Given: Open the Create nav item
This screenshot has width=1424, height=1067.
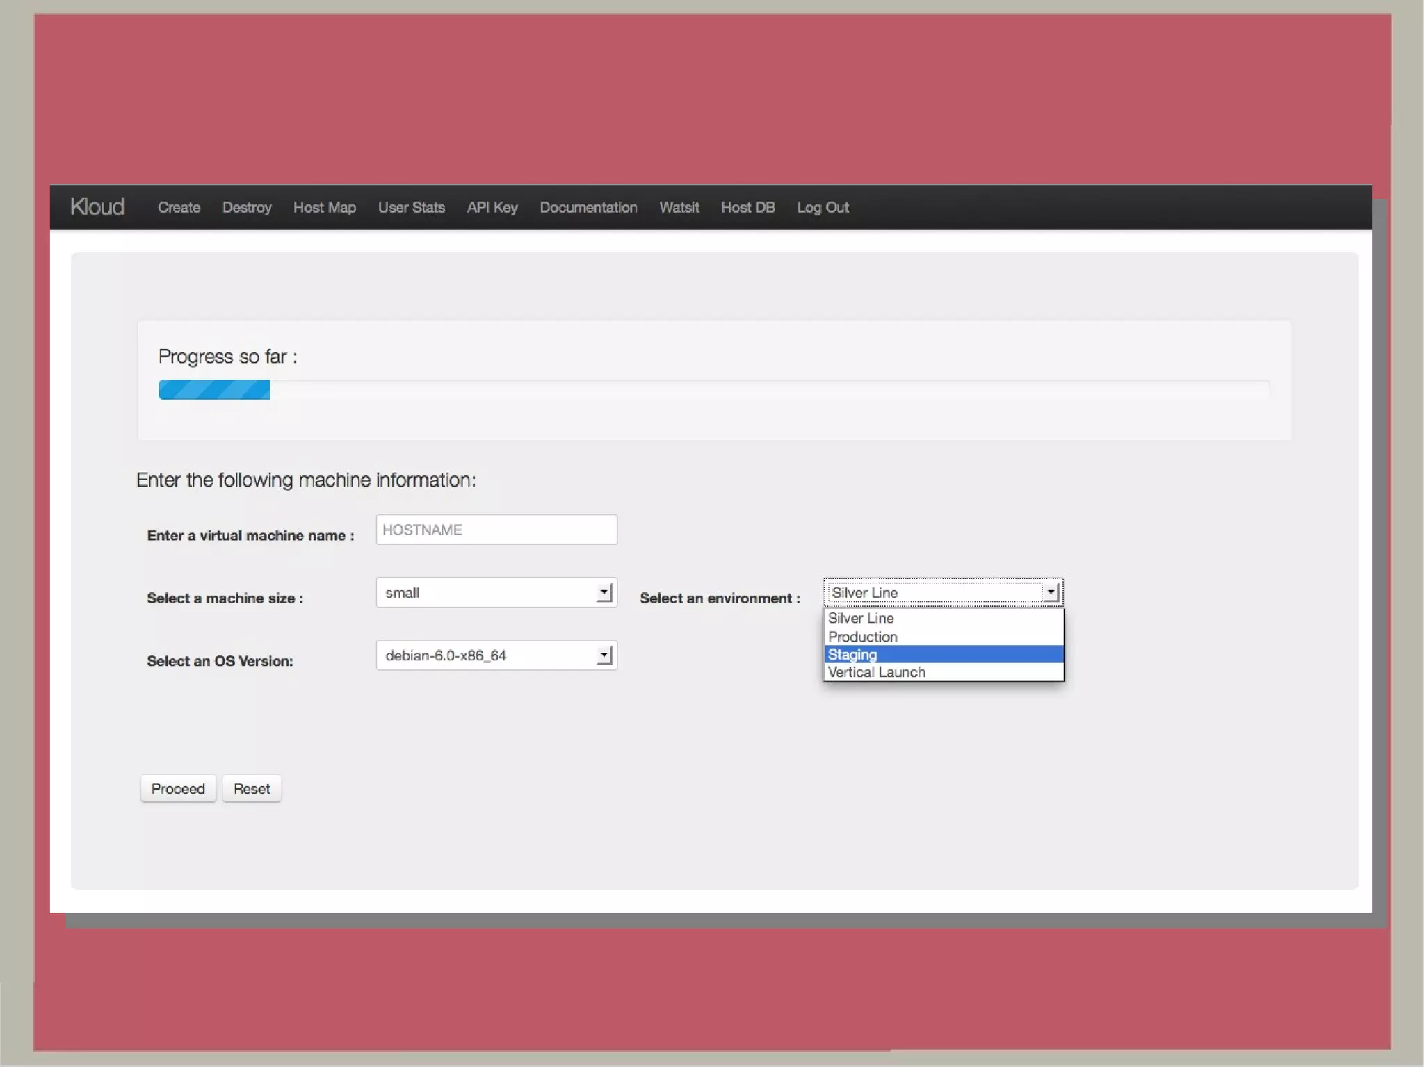Looking at the screenshot, I should 179,207.
